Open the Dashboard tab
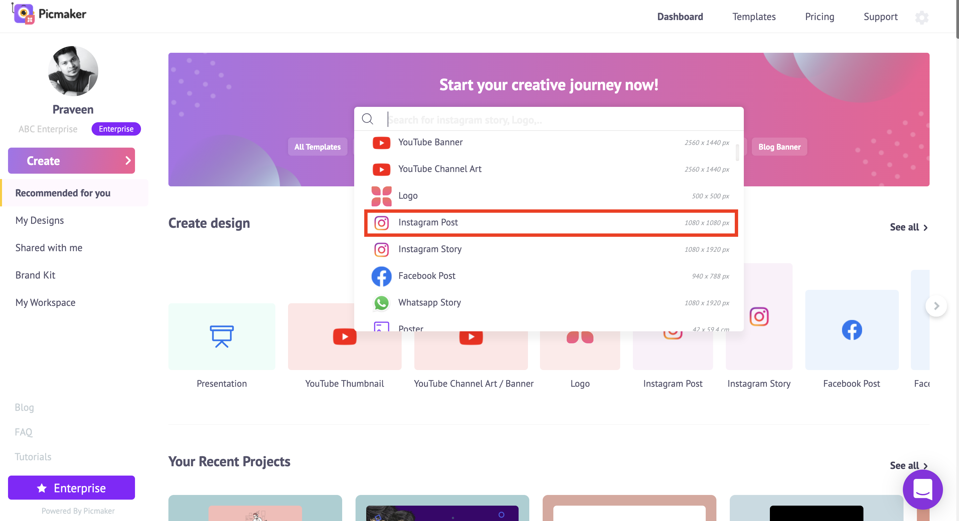Viewport: 959px width, 521px height. coord(680,16)
